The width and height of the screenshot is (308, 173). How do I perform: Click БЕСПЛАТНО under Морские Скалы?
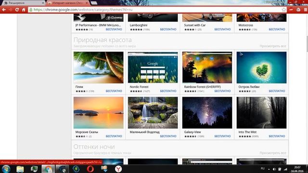(x=114, y=136)
